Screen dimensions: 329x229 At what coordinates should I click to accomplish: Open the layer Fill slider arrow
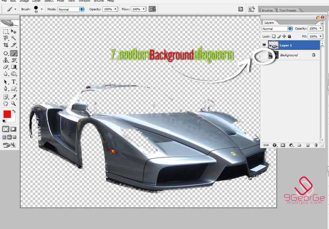tap(321, 36)
